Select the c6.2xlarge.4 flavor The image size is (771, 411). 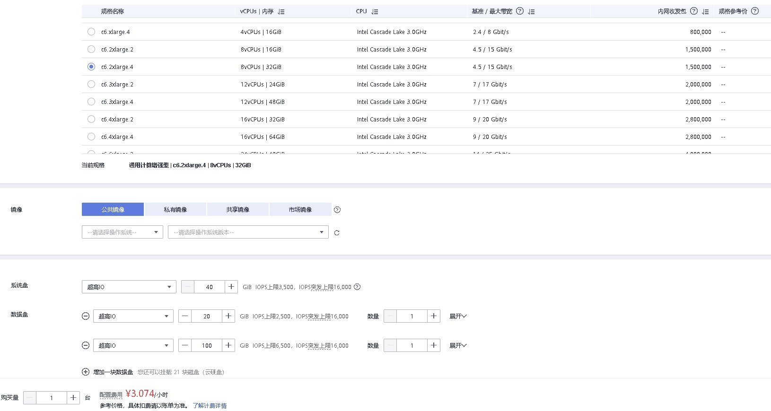(x=91, y=67)
